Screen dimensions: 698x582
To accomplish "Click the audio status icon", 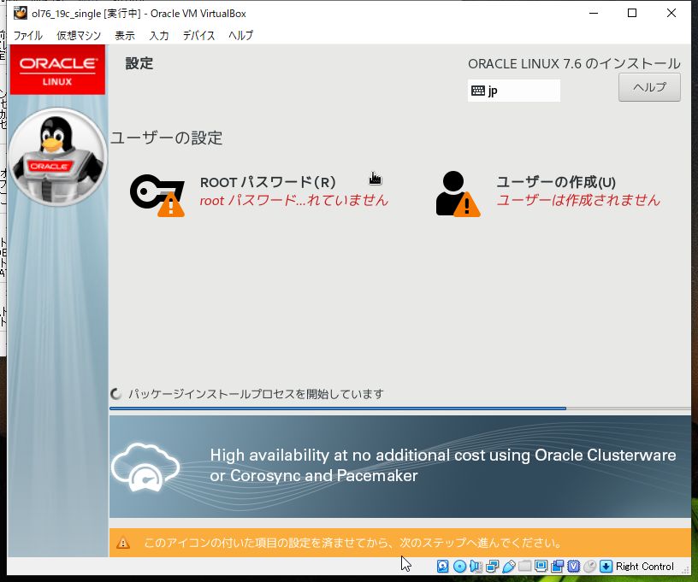I will click(x=476, y=566).
